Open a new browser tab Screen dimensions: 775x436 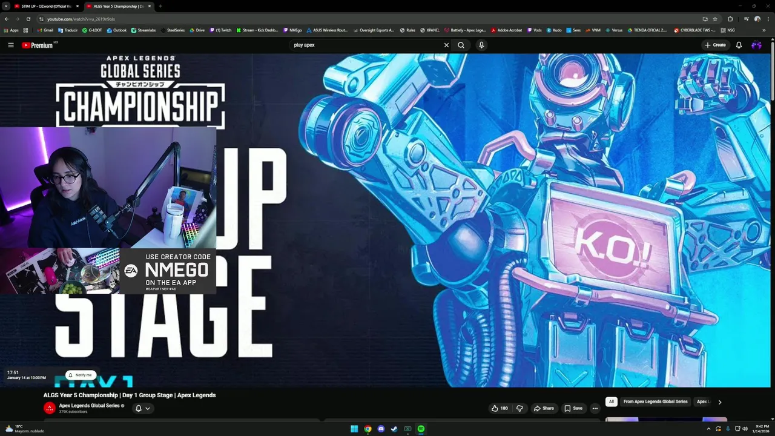160,6
